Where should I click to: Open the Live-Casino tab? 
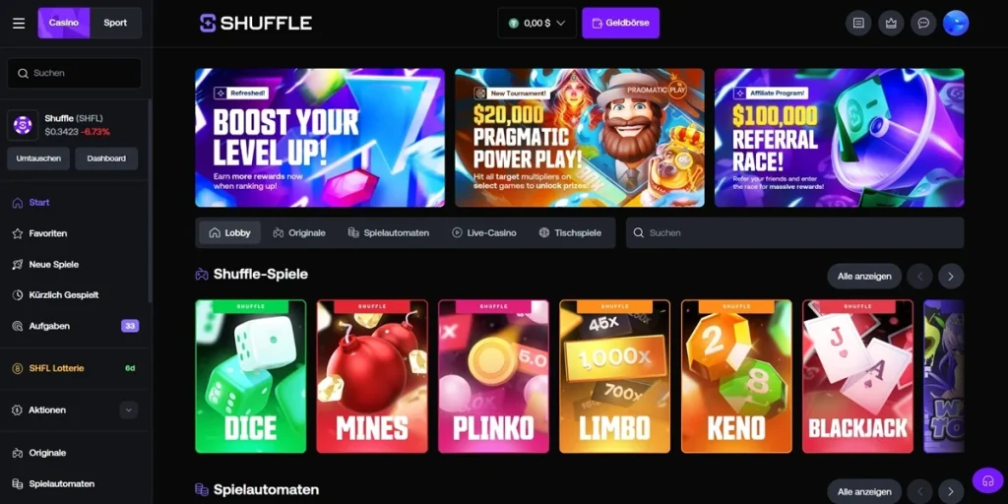[484, 232]
